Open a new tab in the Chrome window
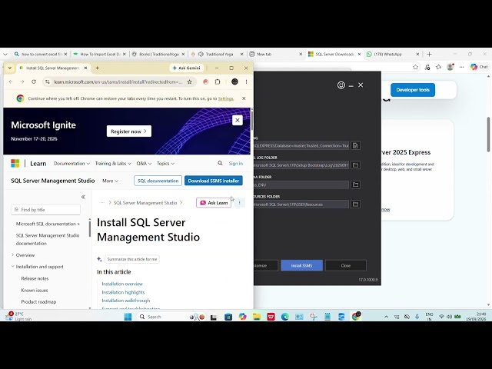 pyautogui.click(x=98, y=68)
